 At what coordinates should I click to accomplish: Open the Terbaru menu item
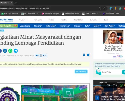(x=52, y=20)
